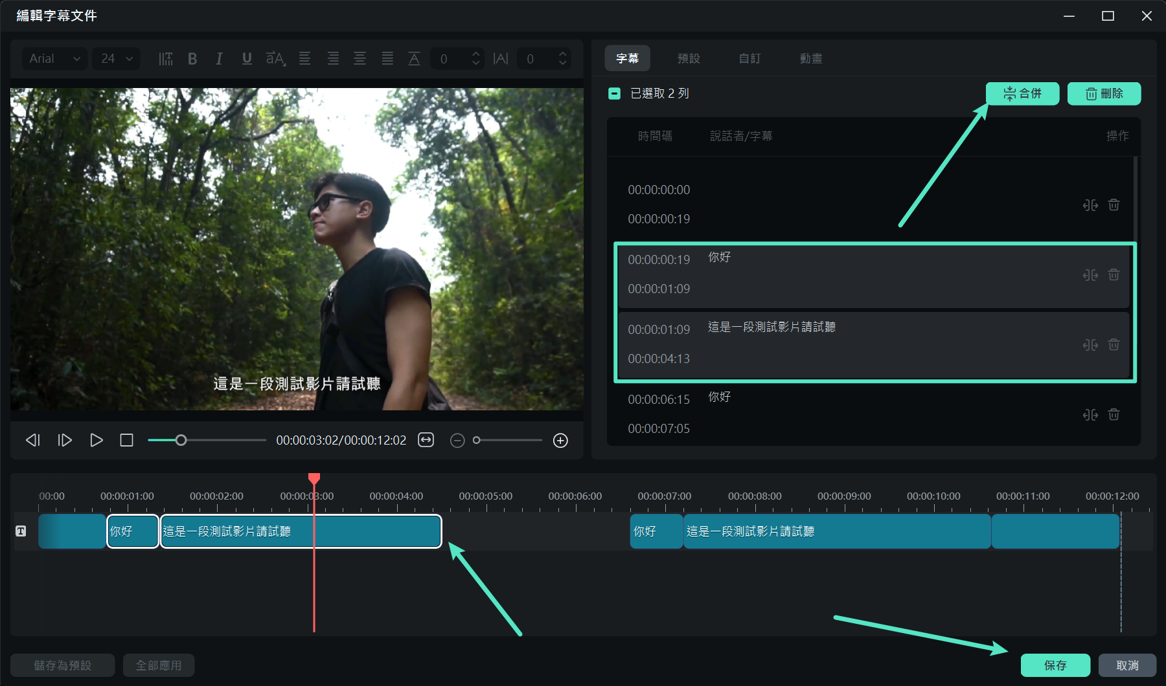Split the 00:00:00:19 你好 subtitle row

pos(1090,275)
